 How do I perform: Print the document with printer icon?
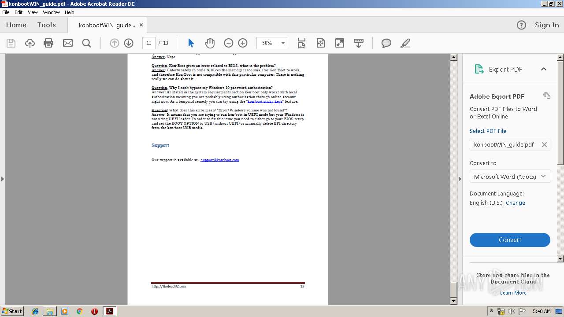48,43
